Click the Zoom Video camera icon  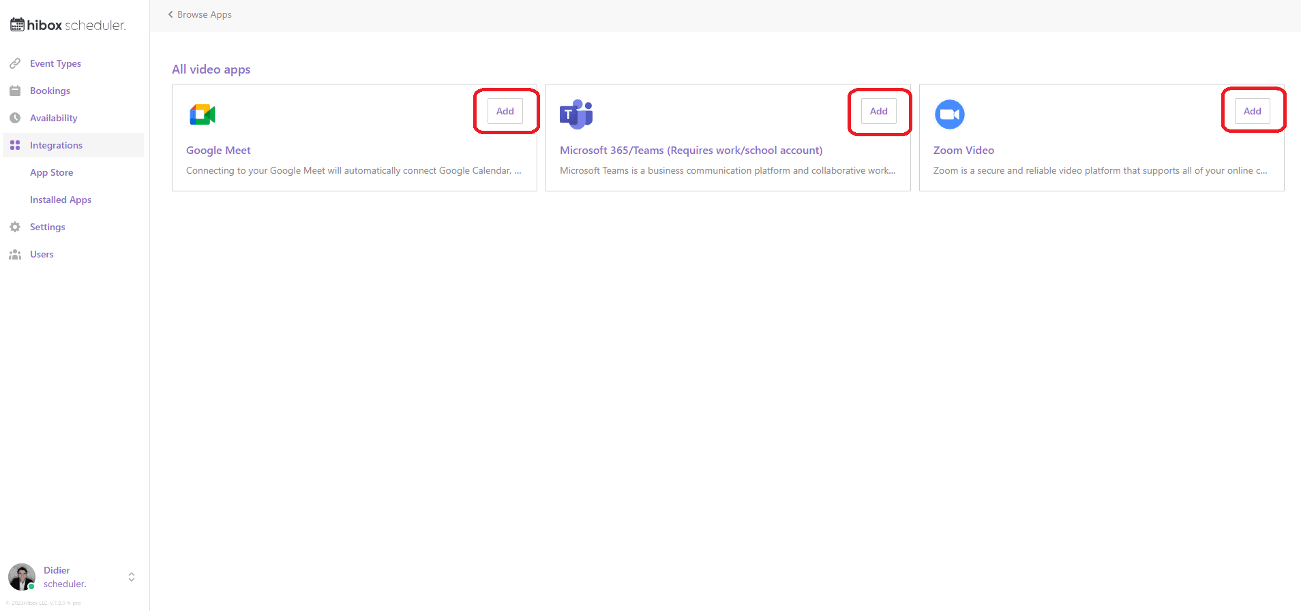949,114
